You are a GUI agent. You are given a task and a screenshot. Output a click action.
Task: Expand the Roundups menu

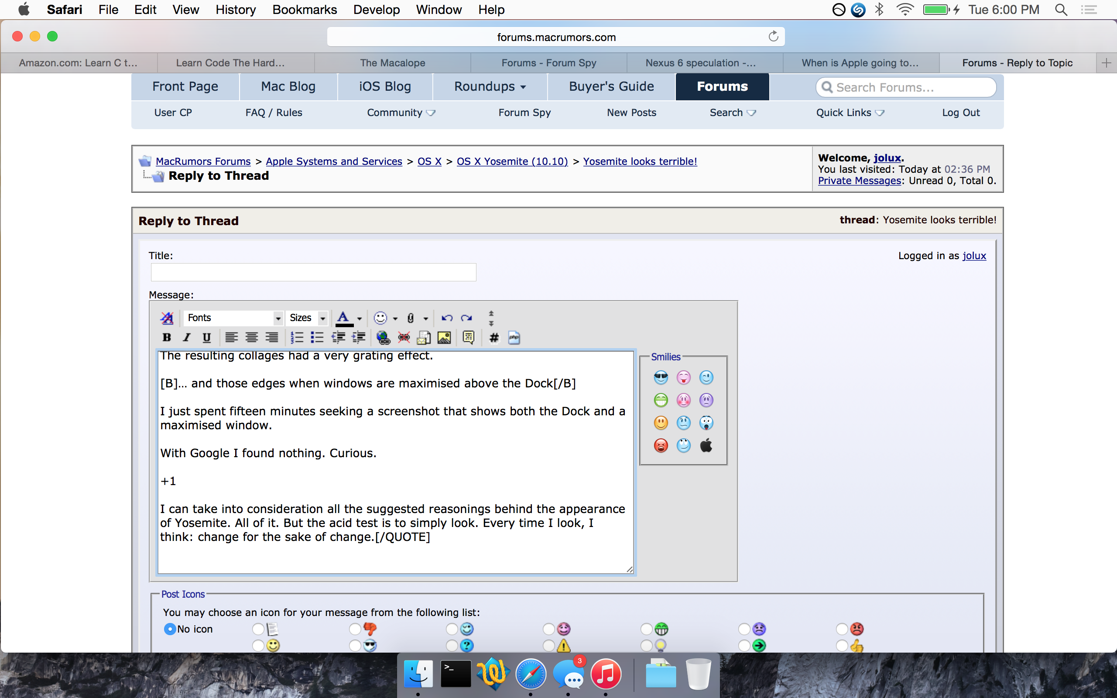490,86
